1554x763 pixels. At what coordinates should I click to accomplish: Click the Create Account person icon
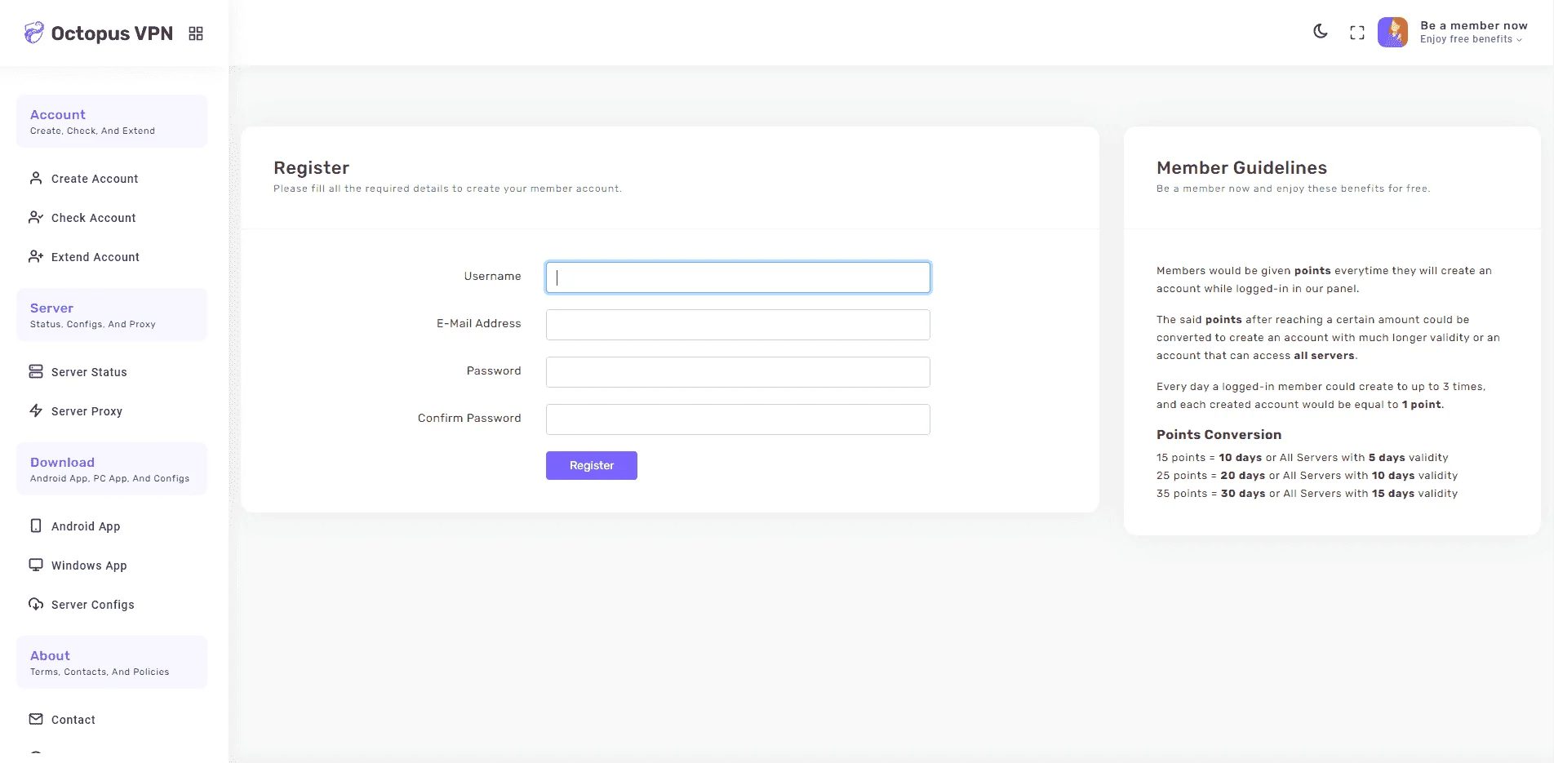tap(36, 178)
